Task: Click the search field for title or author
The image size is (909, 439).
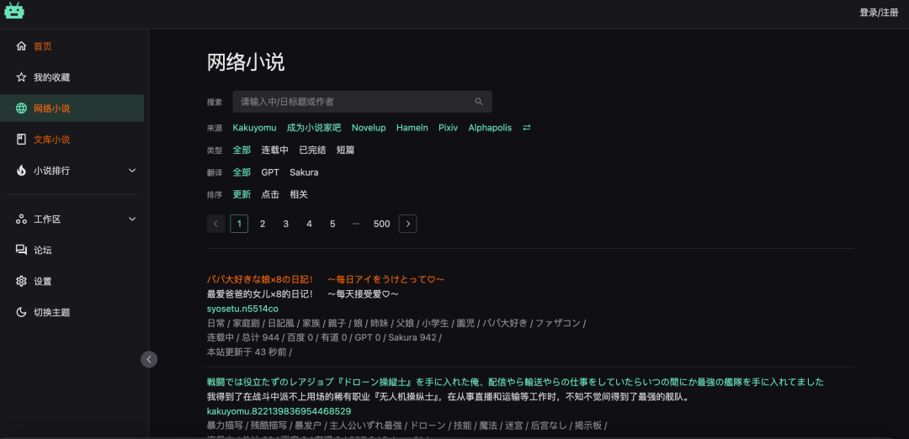Action: click(x=362, y=102)
